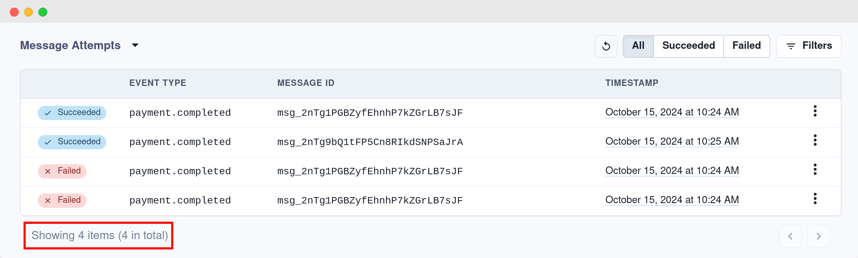Click the Showing 4 items footer text
The image size is (858, 258).
[x=100, y=235]
